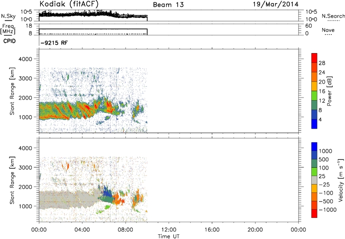Screen dimensions: 345x239
Task: Click the frequency trace box in Freq panel
Action: click(93, 31)
